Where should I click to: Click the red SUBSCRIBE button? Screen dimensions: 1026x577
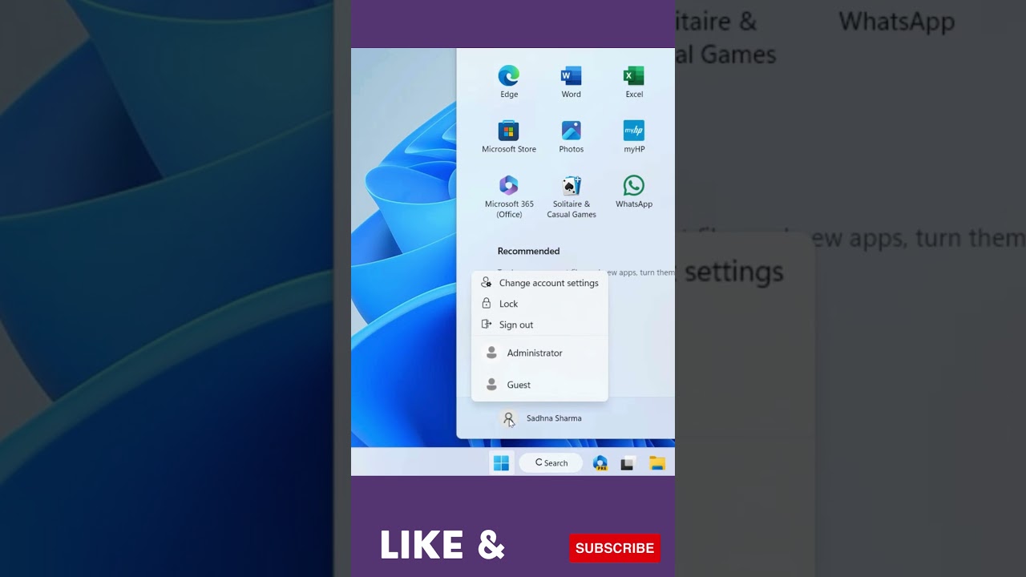(615, 548)
